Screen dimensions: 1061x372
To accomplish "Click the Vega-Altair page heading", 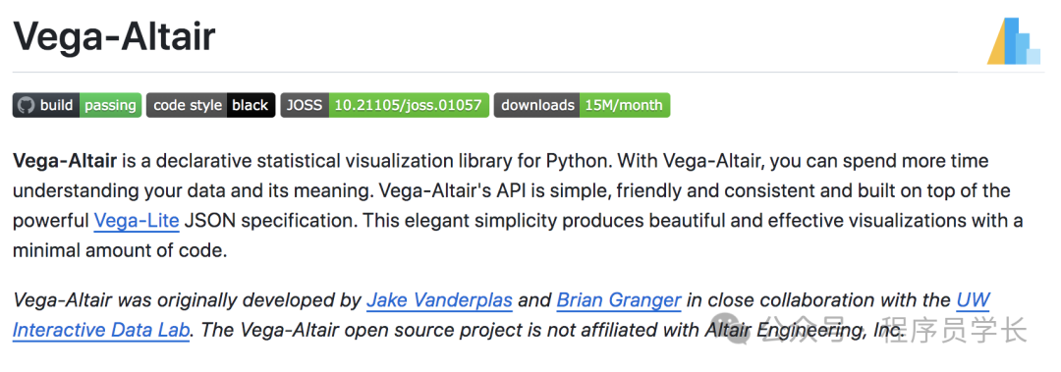I will click(114, 36).
